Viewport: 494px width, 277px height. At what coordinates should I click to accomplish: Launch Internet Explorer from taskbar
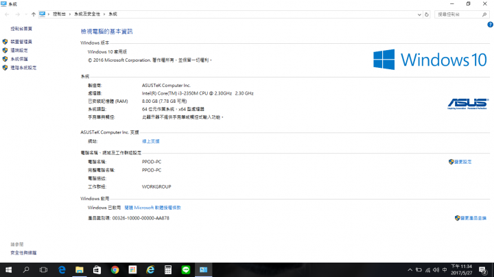click(x=150, y=269)
